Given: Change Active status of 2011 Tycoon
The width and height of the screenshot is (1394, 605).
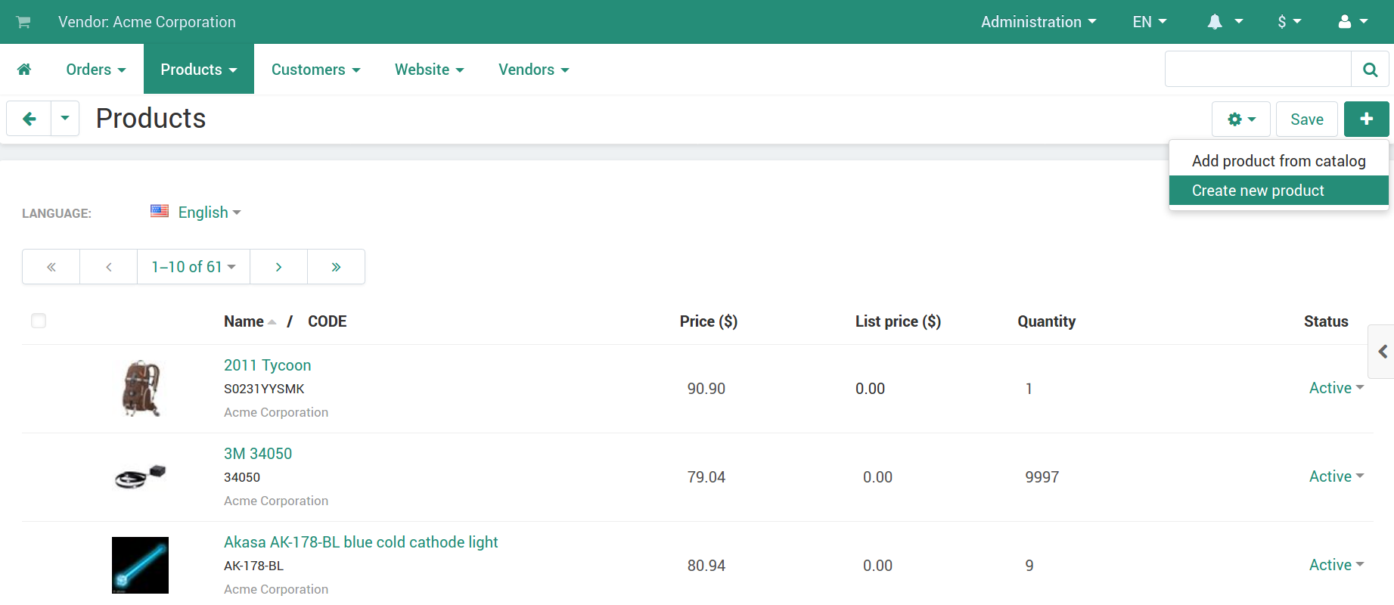Looking at the screenshot, I should 1337,388.
